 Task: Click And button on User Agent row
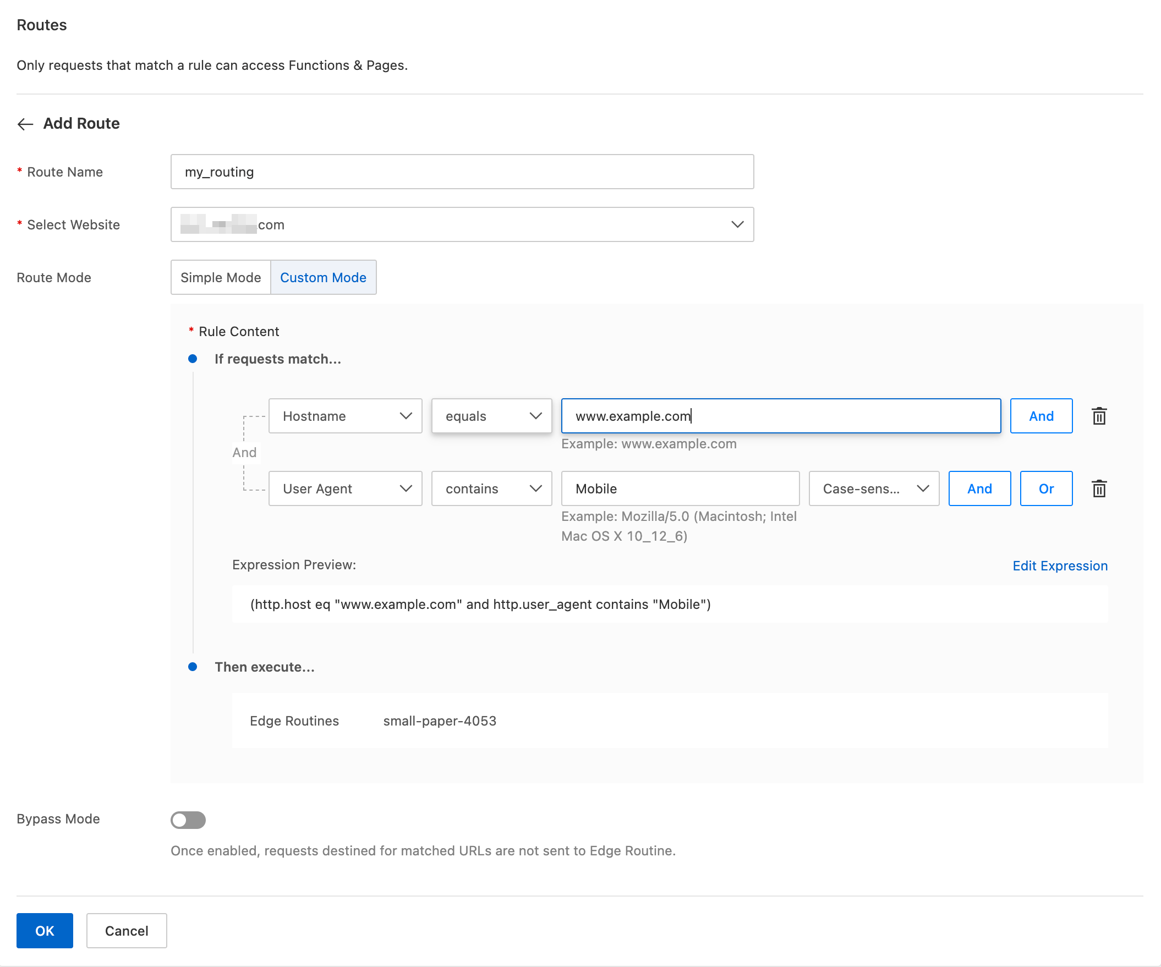[x=979, y=488]
